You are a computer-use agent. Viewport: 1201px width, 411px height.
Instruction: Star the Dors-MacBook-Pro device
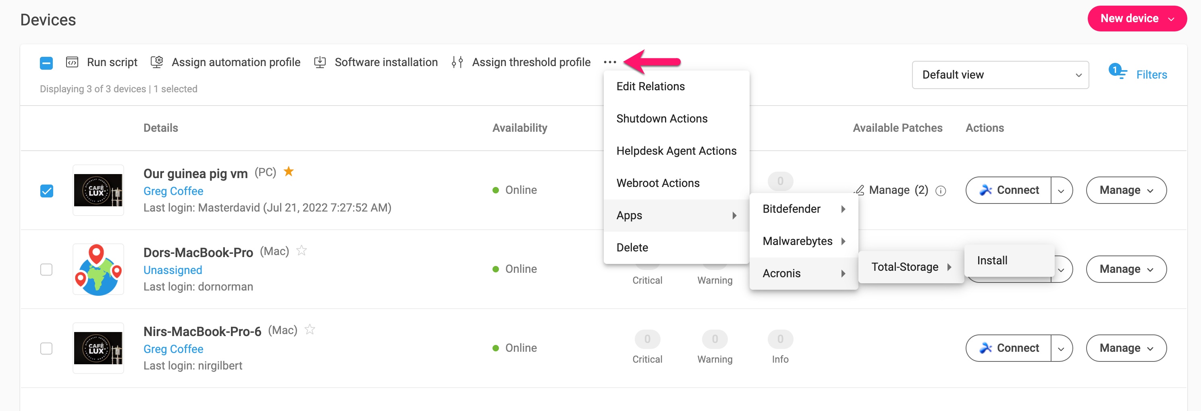pyautogui.click(x=301, y=251)
